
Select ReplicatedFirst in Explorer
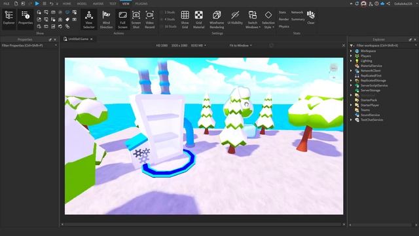[371, 76]
